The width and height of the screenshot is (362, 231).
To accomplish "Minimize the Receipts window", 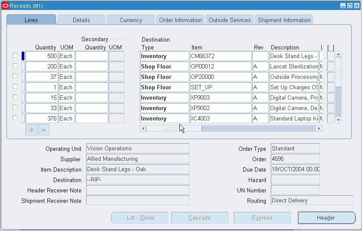I will pyautogui.click(x=343, y=6).
